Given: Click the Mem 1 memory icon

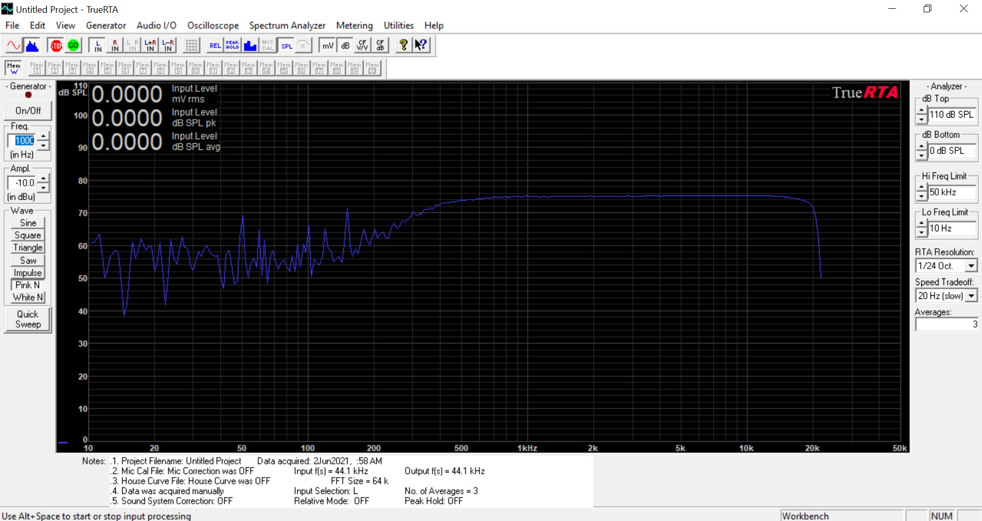Looking at the screenshot, I should 37,68.
